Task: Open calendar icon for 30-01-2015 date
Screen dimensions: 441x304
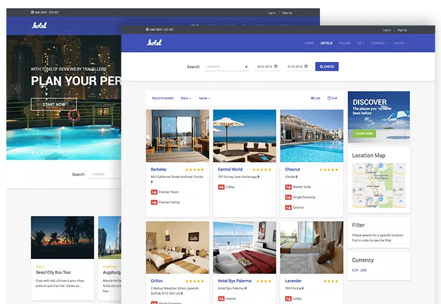Action: tap(276, 66)
